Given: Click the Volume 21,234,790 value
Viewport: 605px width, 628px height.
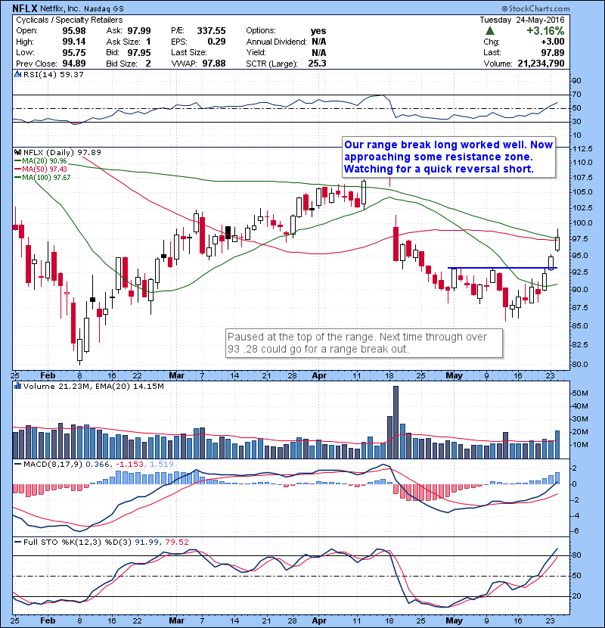Looking at the screenshot, I should (541, 64).
